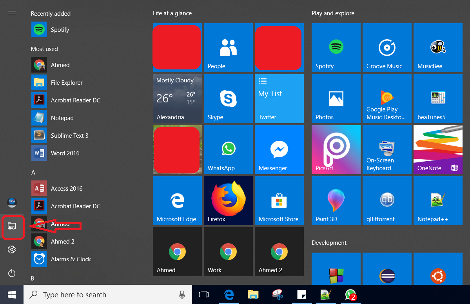This screenshot has width=470, height=304.
Task: Click the "A" section header
Action: click(33, 172)
